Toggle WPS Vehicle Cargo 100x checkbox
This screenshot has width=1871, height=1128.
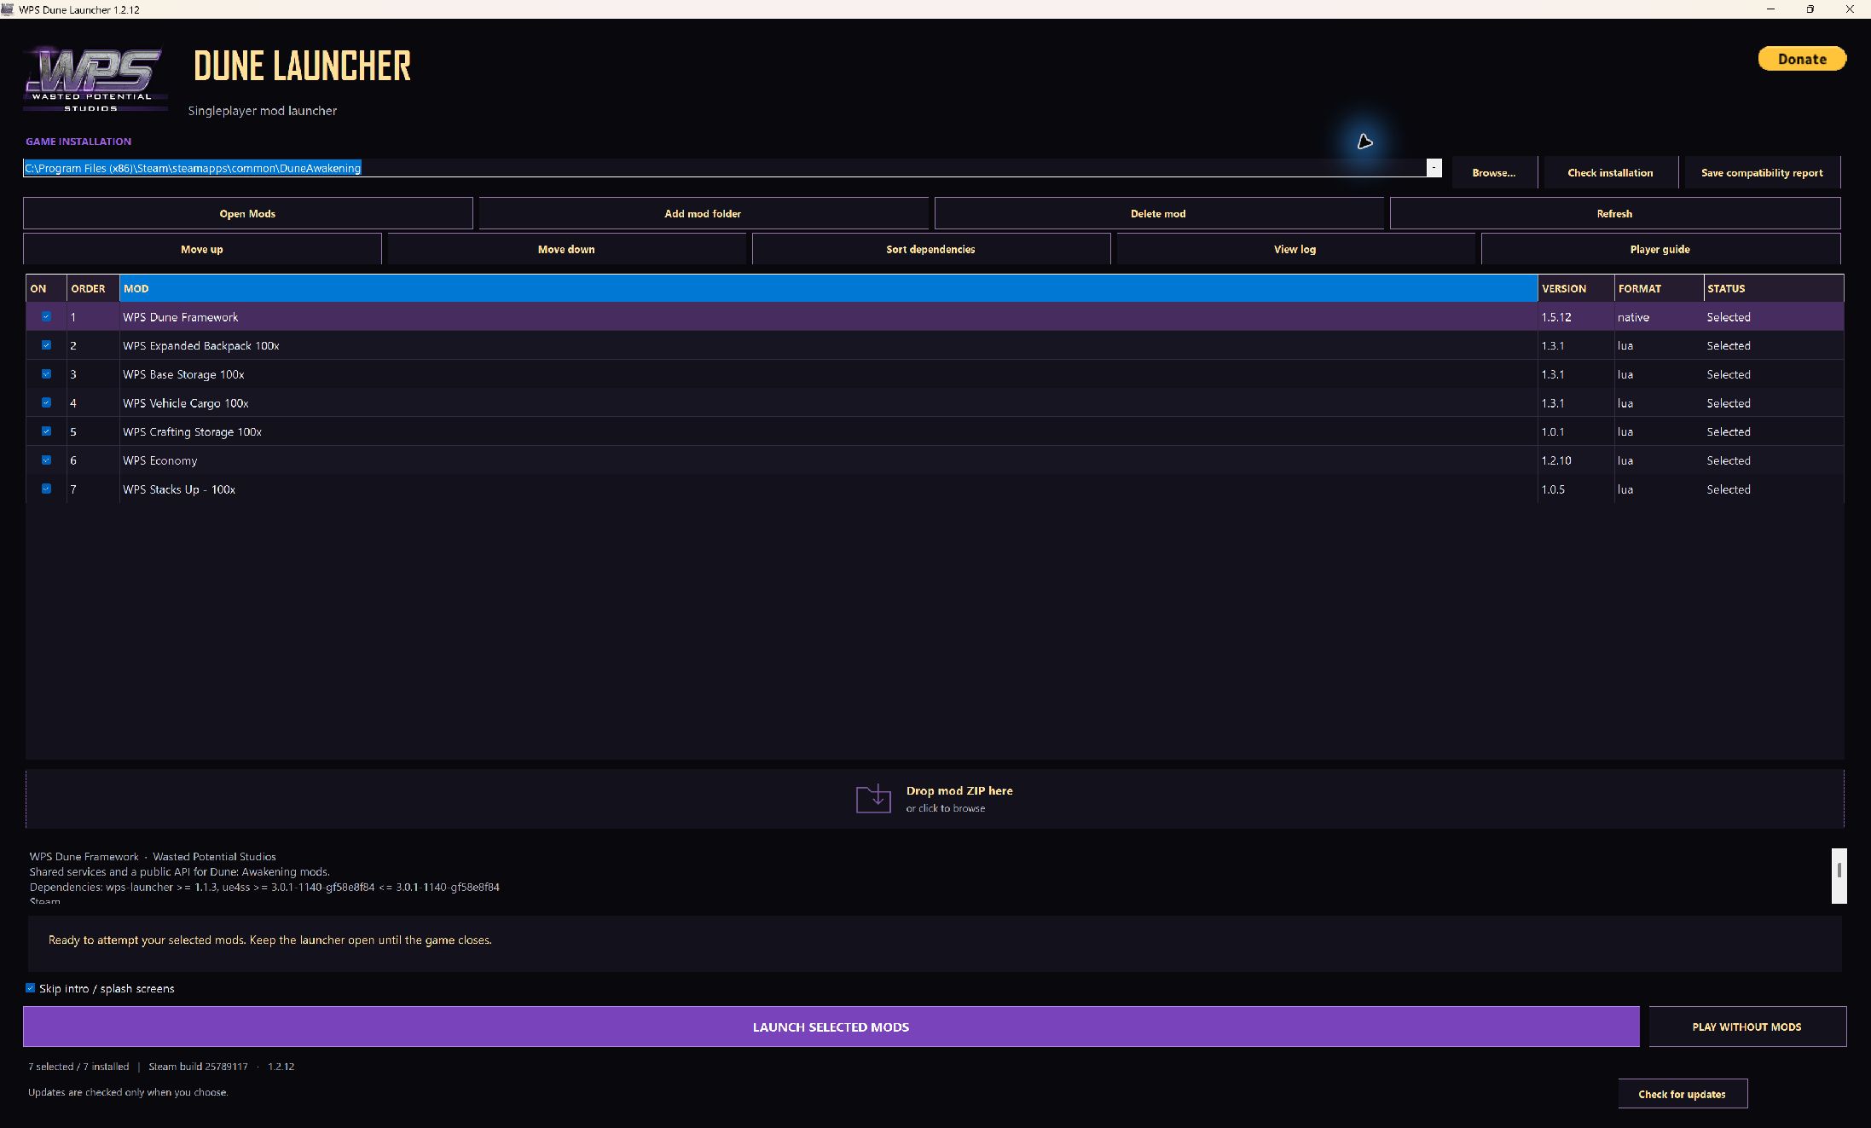[x=46, y=402]
